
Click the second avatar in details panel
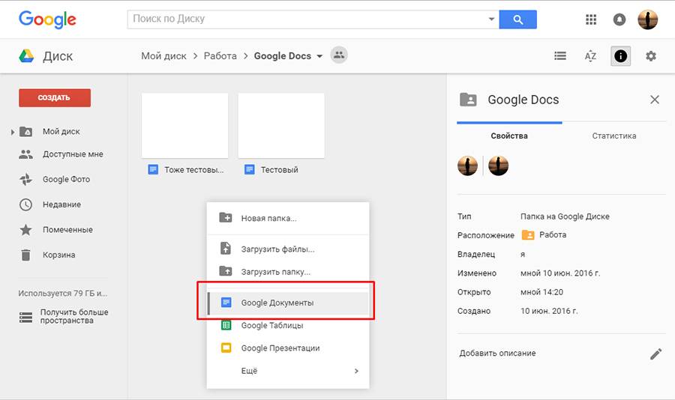pyautogui.click(x=498, y=166)
